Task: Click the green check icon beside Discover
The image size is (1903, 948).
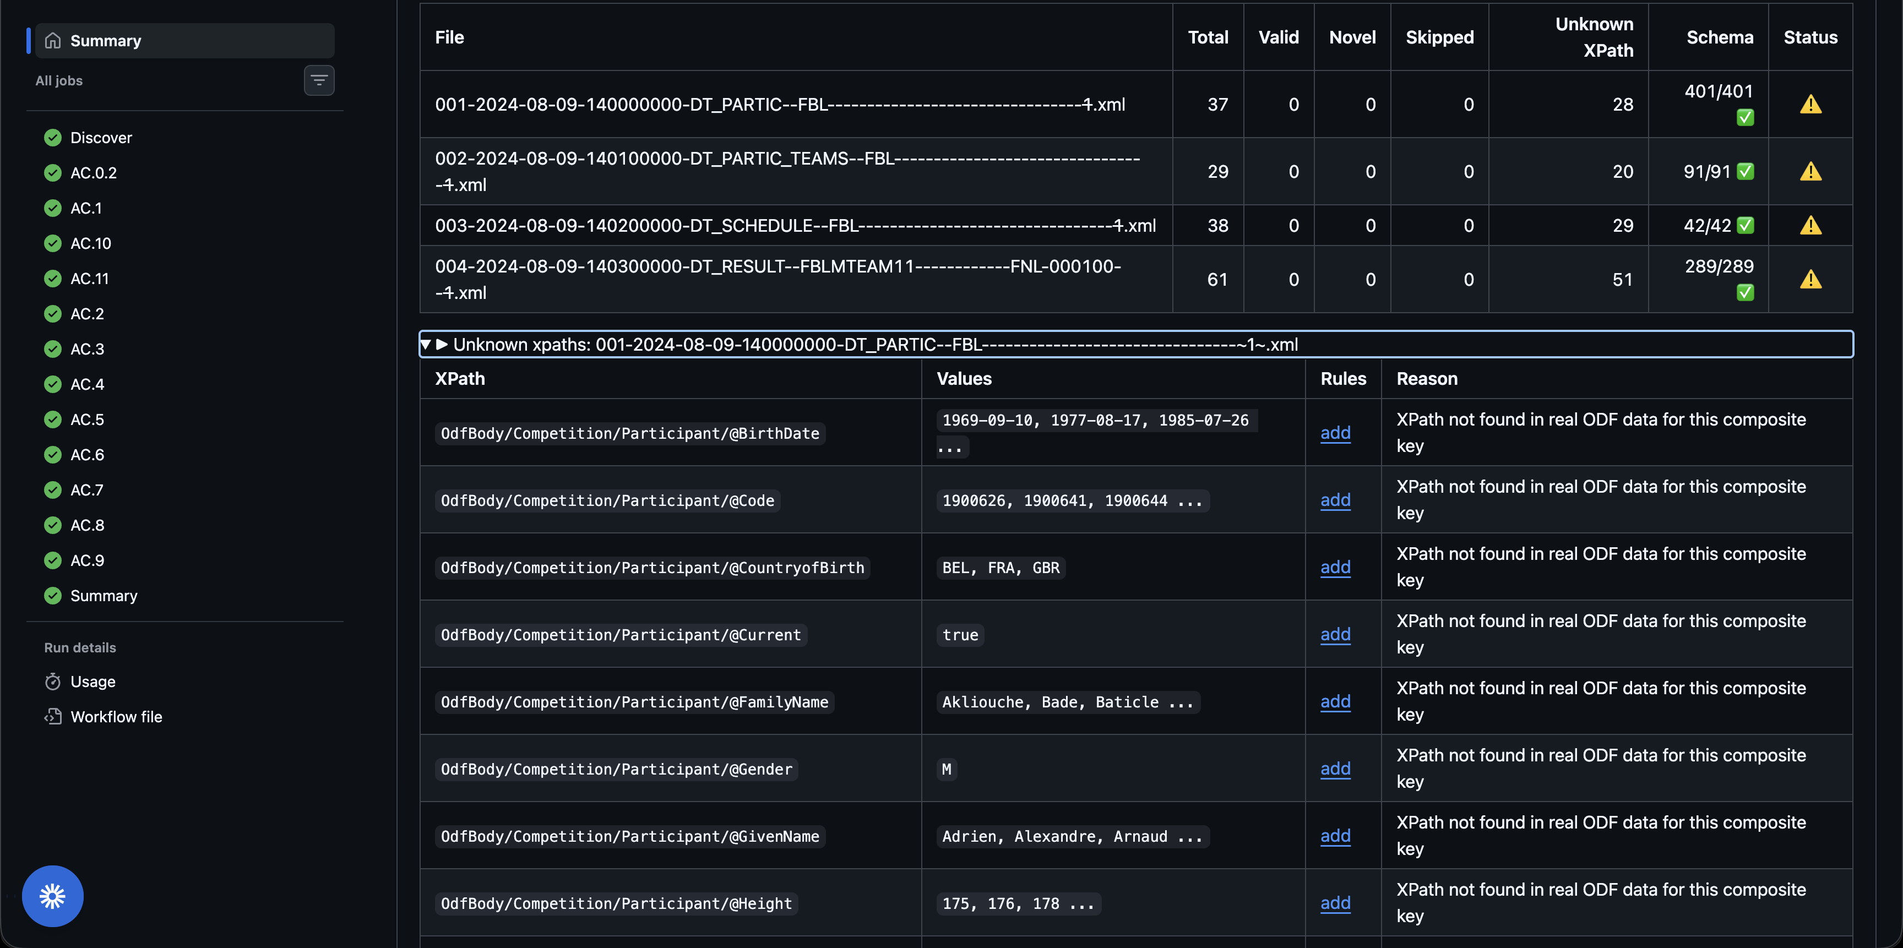Action: coord(52,137)
